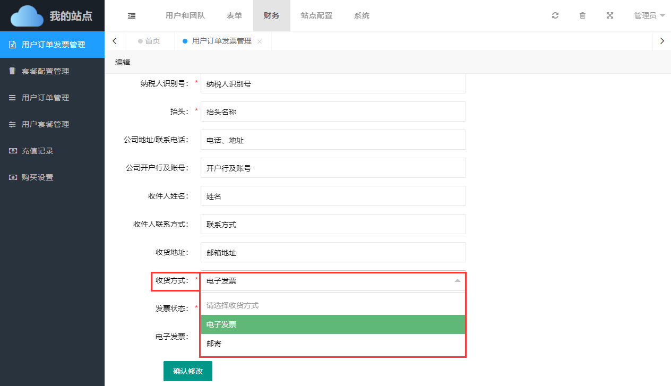Switch to the 首页 tab
The height and width of the screenshot is (386, 671).
point(149,41)
